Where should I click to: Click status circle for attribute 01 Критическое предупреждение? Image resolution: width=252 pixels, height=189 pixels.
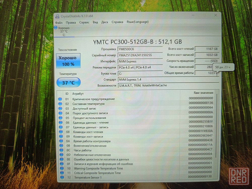(x=60, y=99)
